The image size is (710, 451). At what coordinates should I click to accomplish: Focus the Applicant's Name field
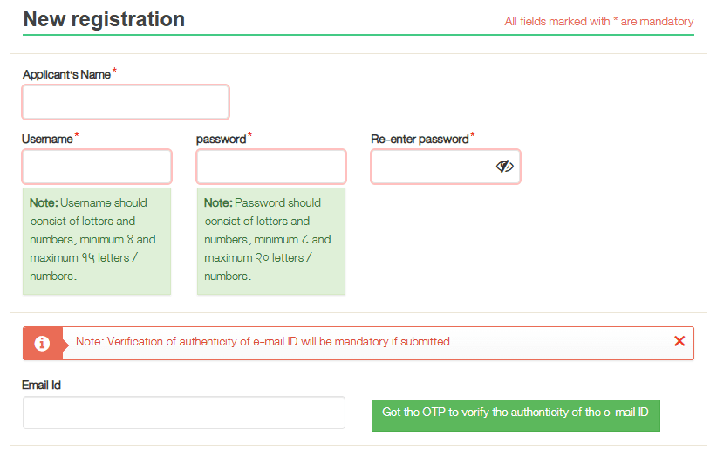(x=126, y=102)
